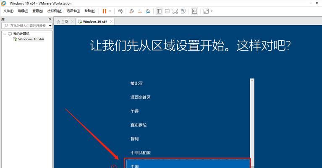
Task: Open the 查看(V) menu
Action: pyautogui.click(x=38, y=11)
